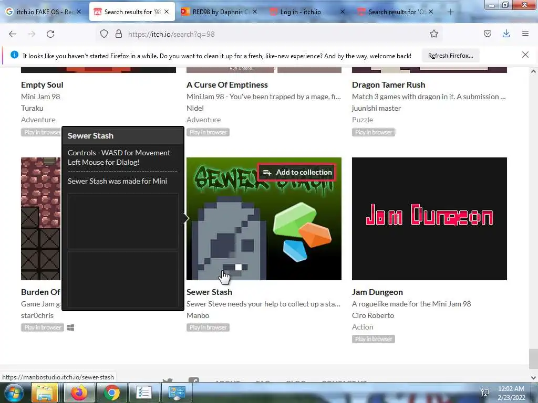Close the itch.io FAKE OS tab
This screenshot has height=403, width=538.
(x=79, y=12)
